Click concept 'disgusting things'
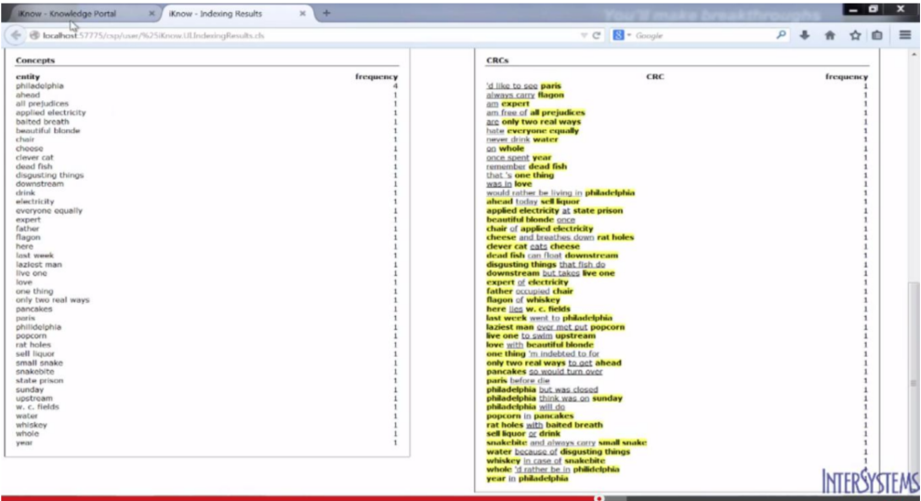 click(50, 175)
